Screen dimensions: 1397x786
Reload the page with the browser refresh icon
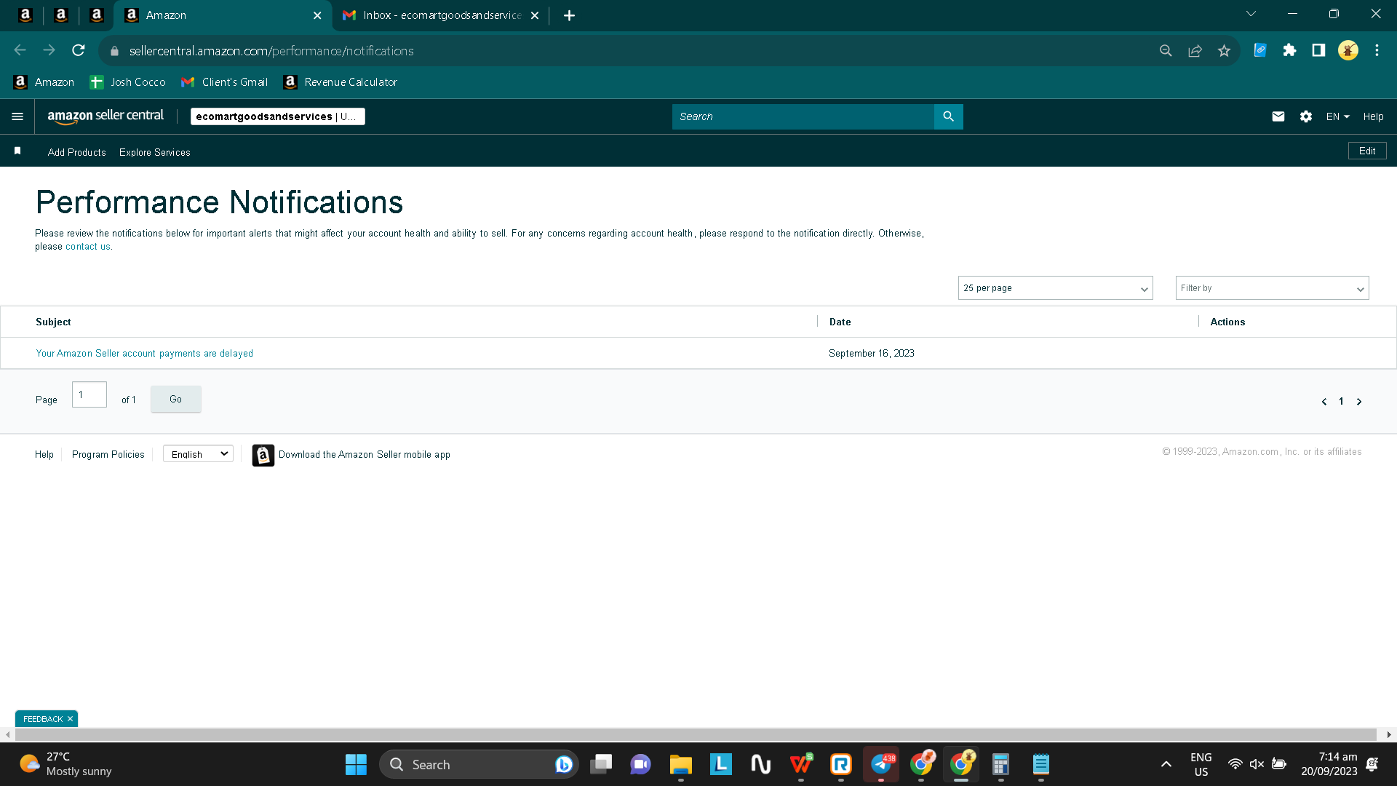(x=79, y=50)
